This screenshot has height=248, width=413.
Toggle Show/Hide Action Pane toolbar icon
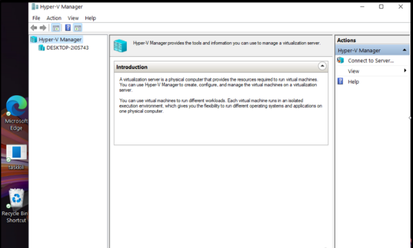click(78, 28)
